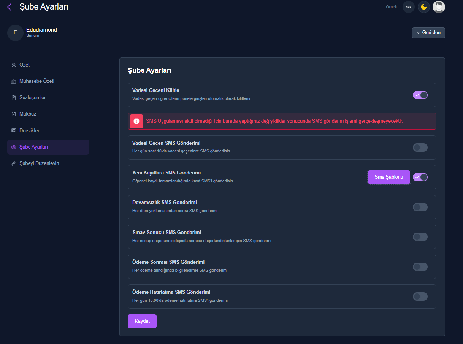Click the Ödeme Hatırlatma SMS Gönderimi heading
Viewport: 463px width, 344px height.
tap(171, 292)
